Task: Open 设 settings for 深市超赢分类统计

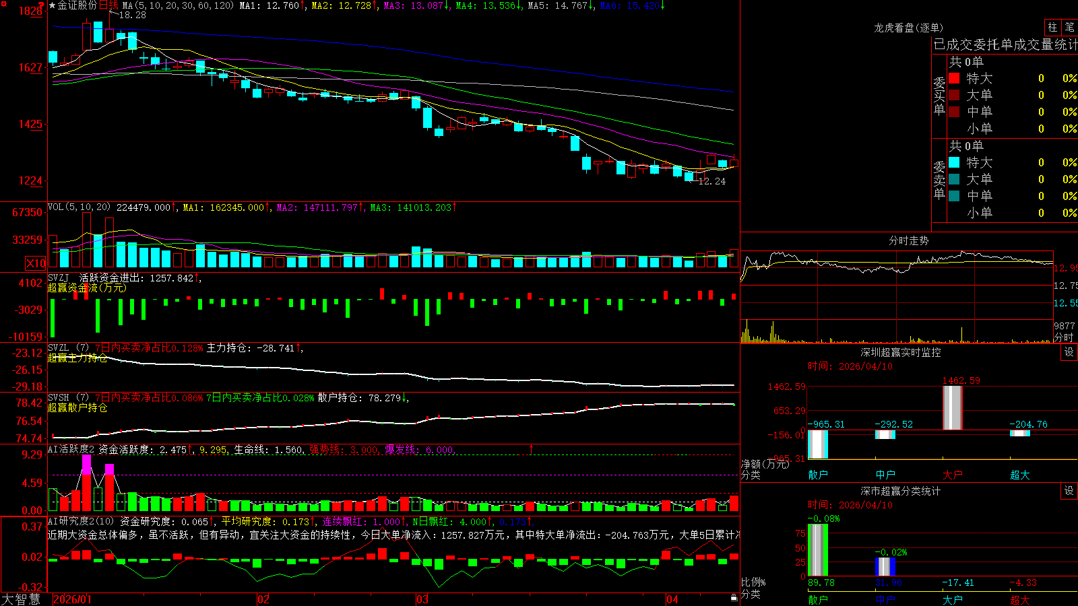Action: click(1069, 491)
